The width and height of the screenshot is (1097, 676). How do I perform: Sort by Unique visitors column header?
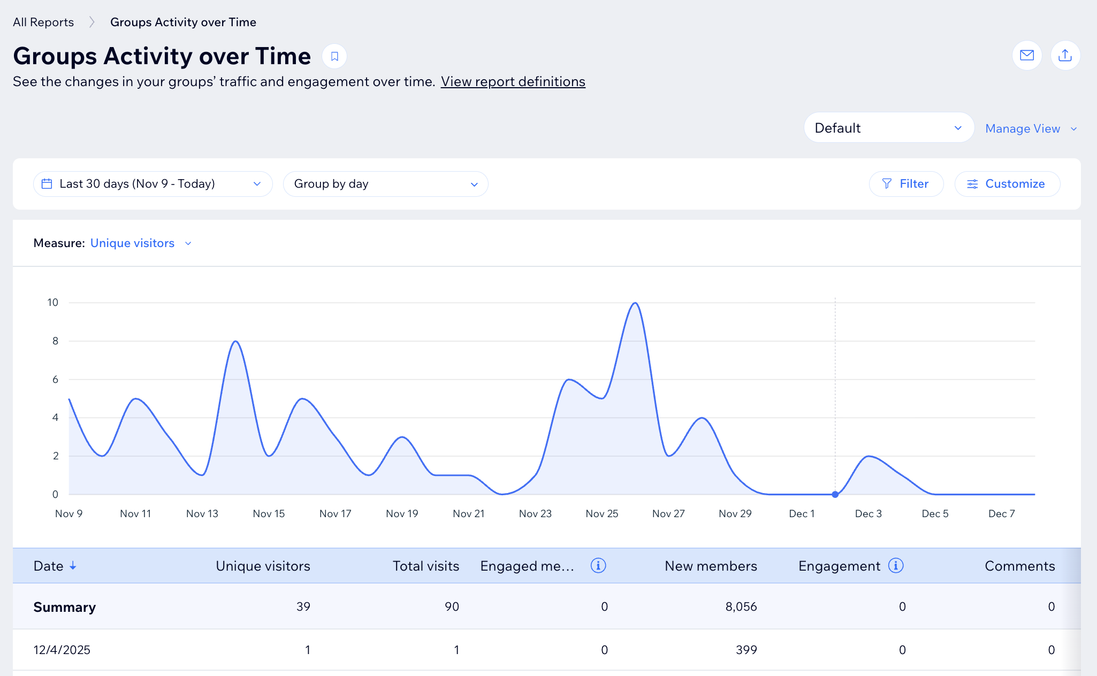[x=263, y=566]
